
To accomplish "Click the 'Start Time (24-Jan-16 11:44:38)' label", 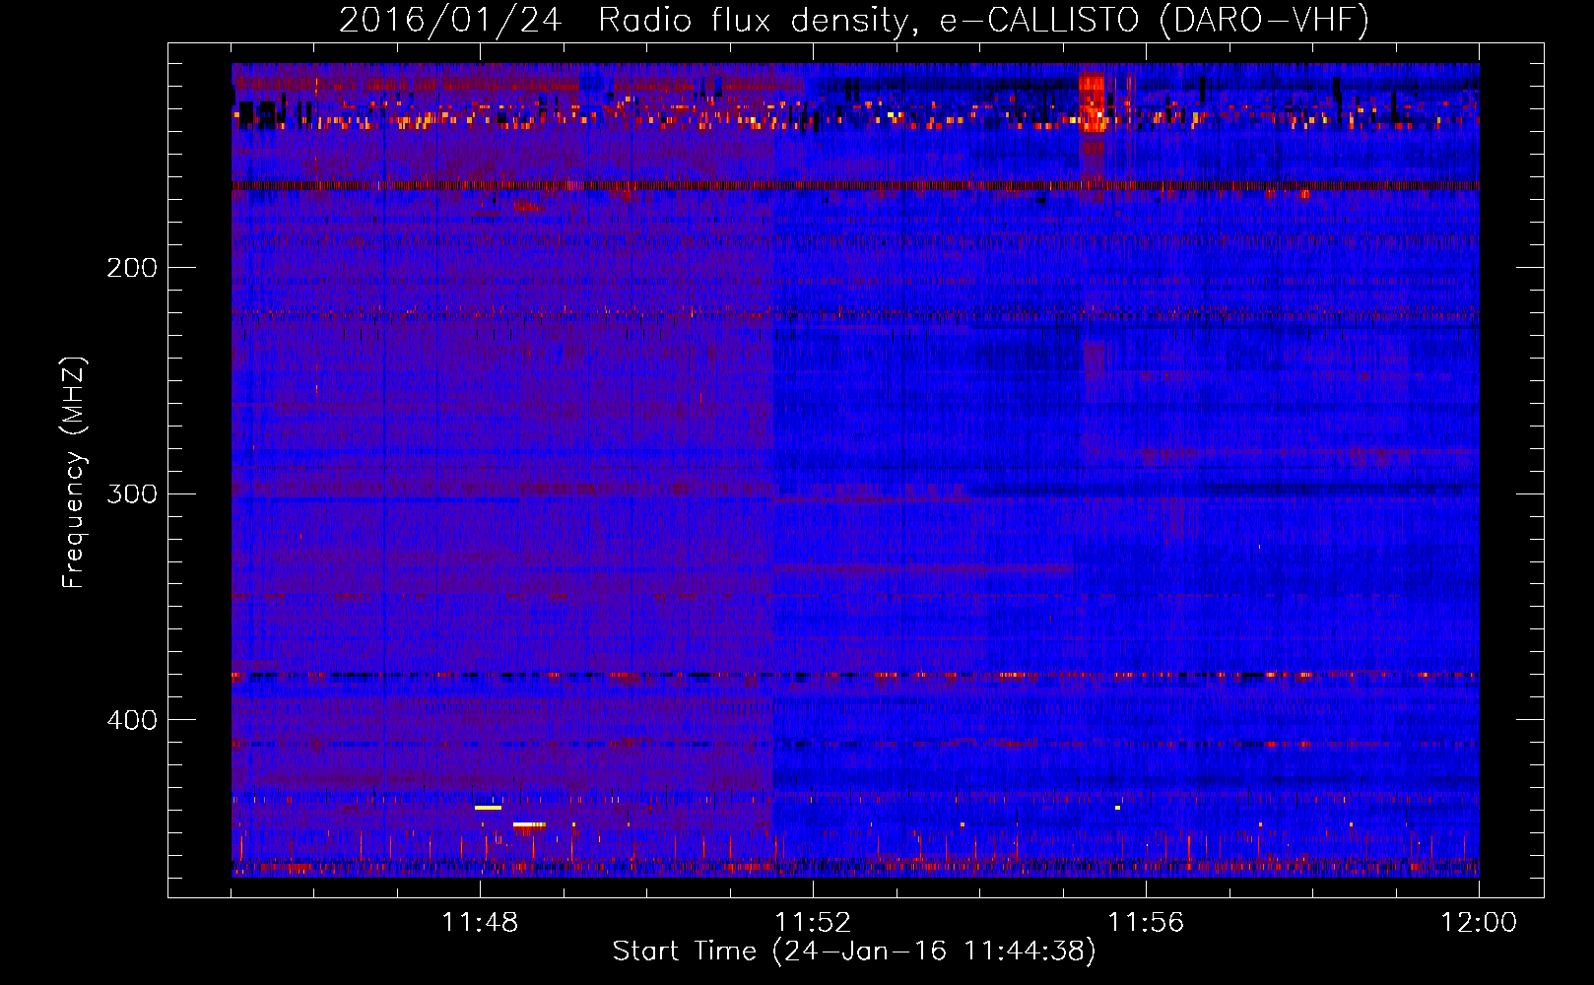I will (854, 952).
